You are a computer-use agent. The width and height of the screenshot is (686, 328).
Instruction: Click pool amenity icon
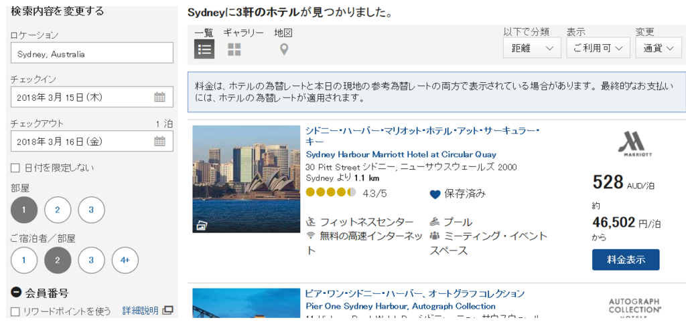pyautogui.click(x=434, y=222)
